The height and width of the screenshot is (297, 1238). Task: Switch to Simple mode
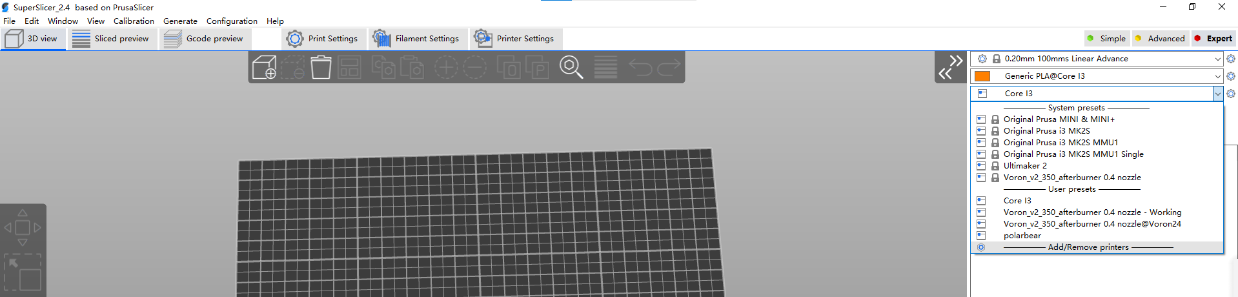[1106, 39]
